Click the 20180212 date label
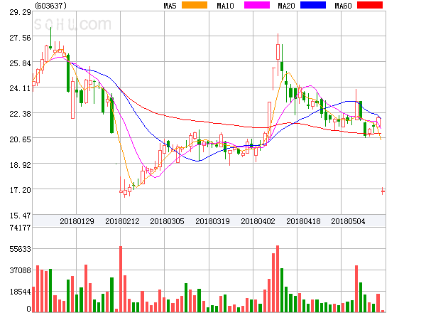Screen dimensions: 426x313 (122, 221)
